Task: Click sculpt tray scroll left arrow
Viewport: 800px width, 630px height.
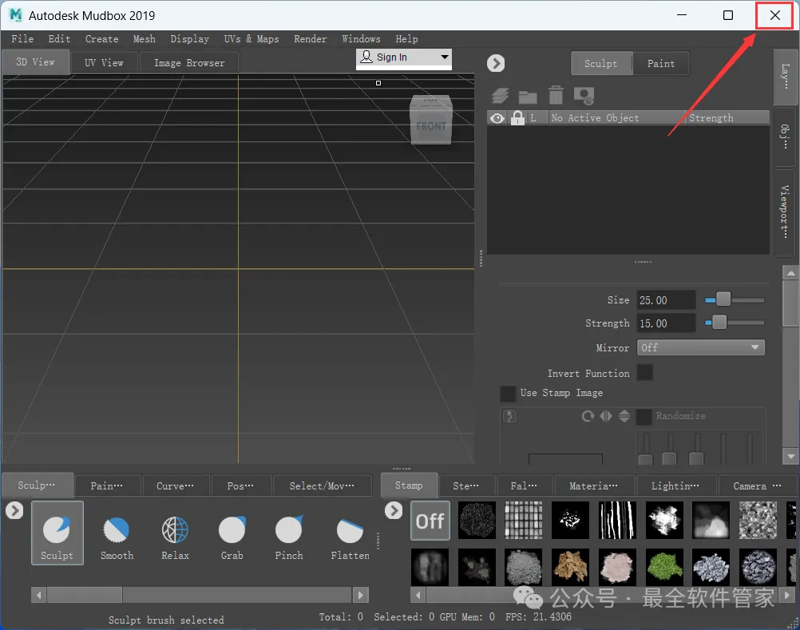Action: pos(39,595)
